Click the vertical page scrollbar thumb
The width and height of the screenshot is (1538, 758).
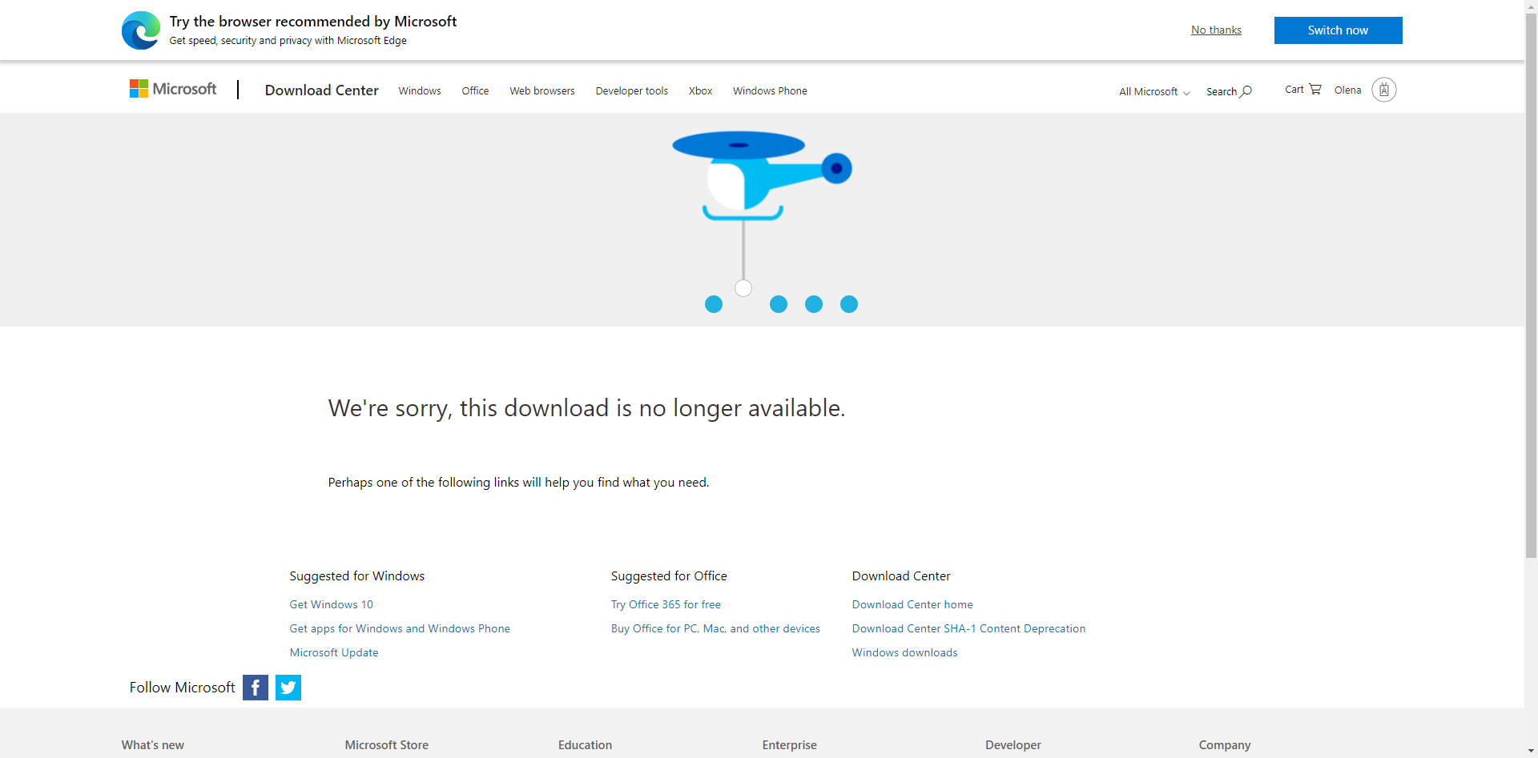click(1531, 284)
